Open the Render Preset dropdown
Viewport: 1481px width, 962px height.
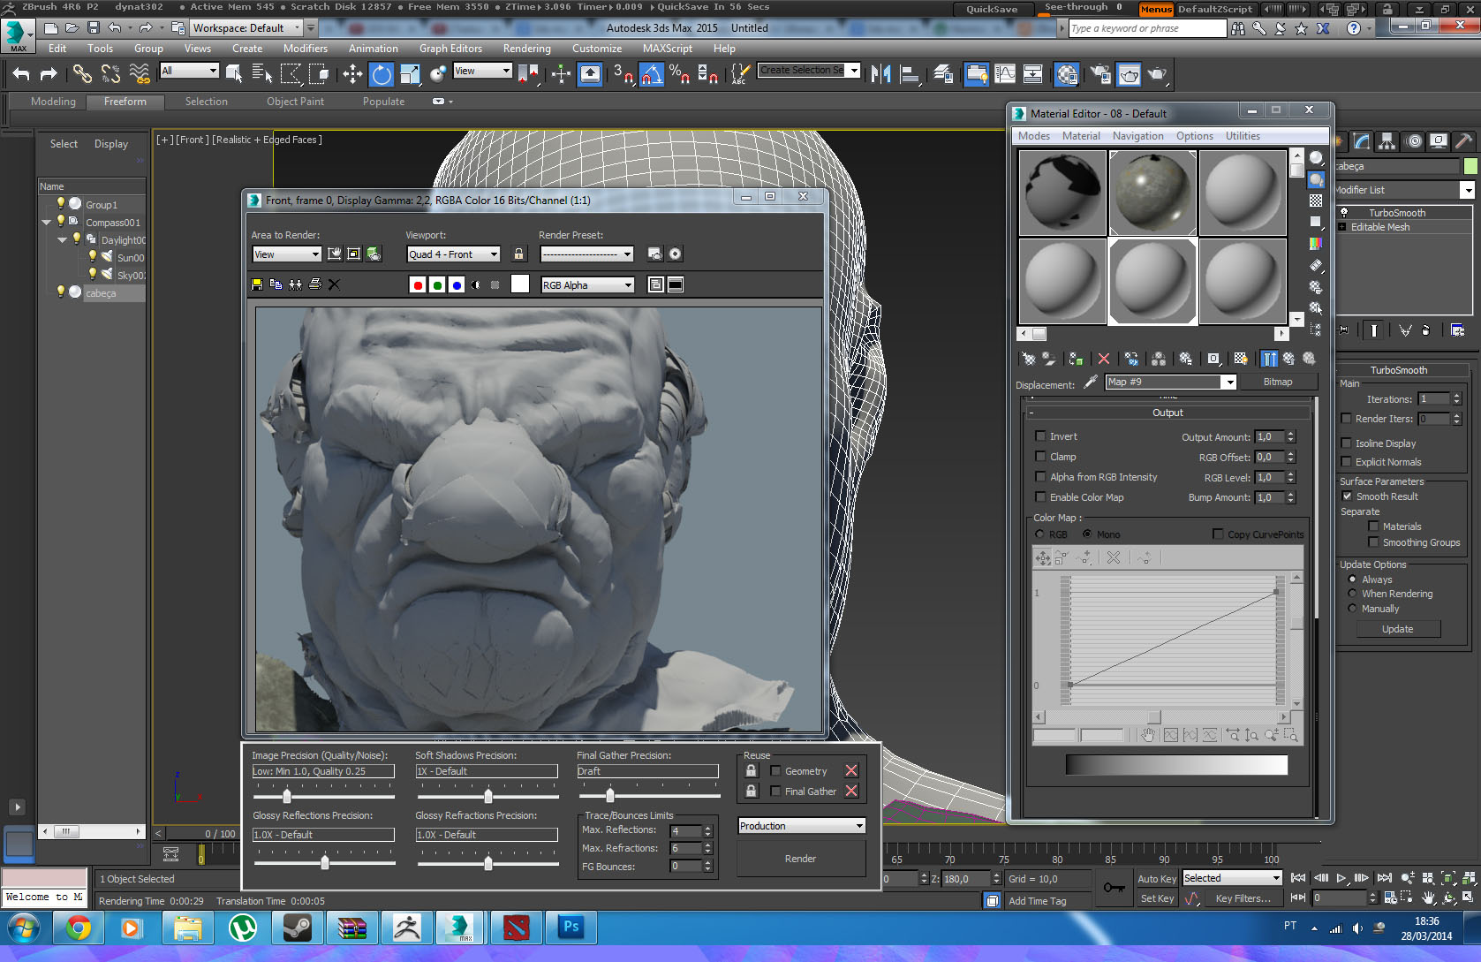(586, 254)
